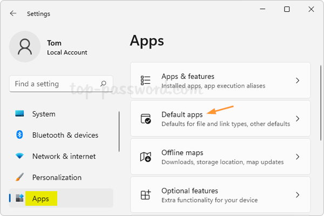Click the Offline maps icon

146,157
